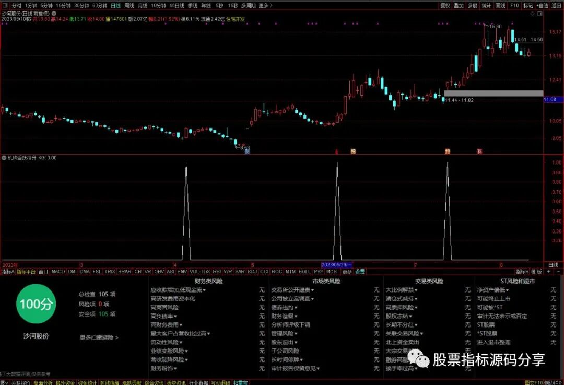This screenshot has width=564, height=385.
Task: Click the 住宅开发 sector label
Action: (235, 19)
